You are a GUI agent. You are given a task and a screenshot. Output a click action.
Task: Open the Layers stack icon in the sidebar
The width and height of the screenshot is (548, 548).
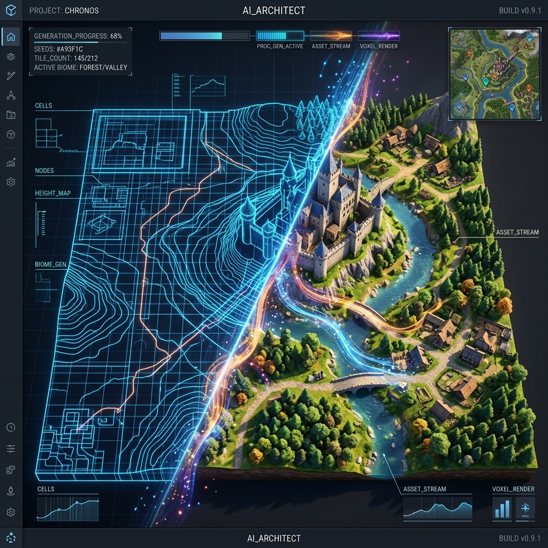pos(11,56)
